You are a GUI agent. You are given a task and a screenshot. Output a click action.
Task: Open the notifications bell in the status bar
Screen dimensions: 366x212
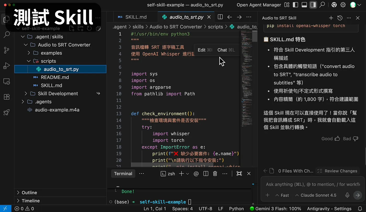360,209
